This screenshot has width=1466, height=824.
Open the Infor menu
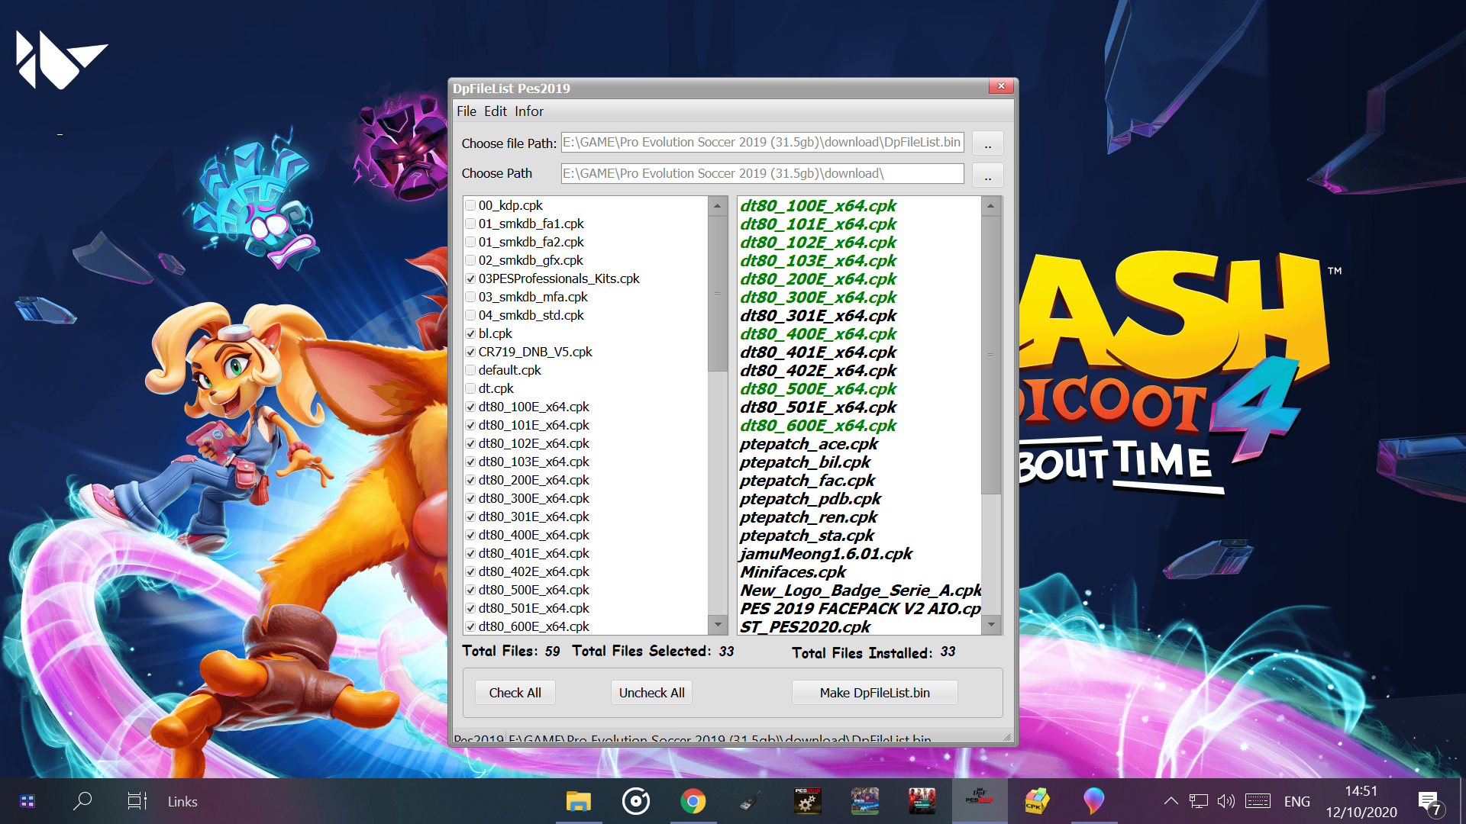click(x=528, y=111)
